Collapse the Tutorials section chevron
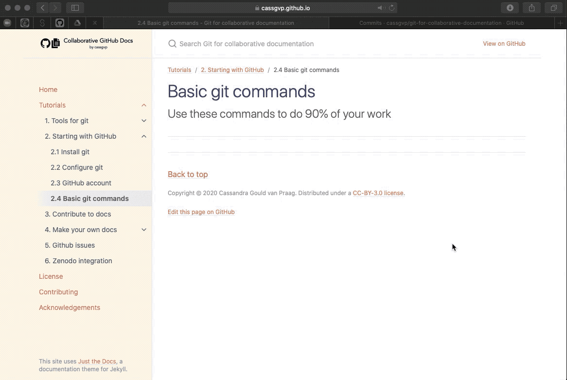567x380 pixels. [144, 105]
